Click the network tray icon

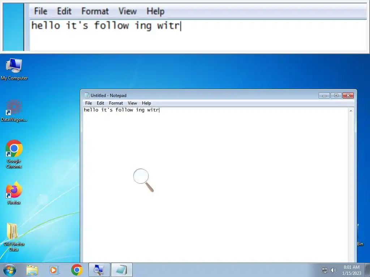click(325, 270)
